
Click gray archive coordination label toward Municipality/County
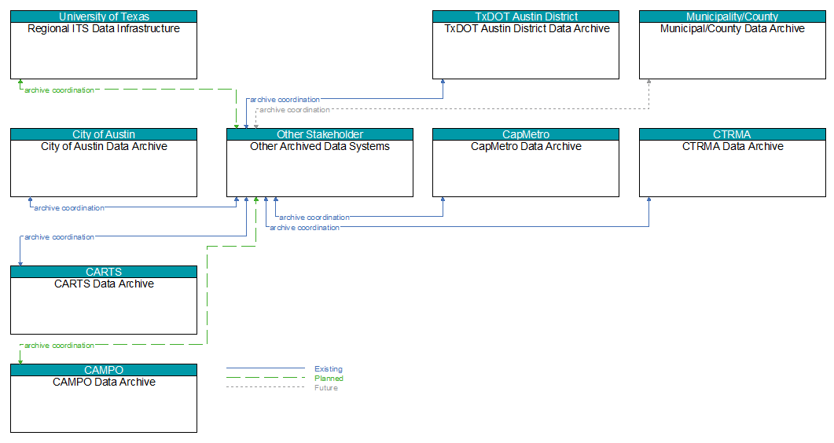coord(295,110)
